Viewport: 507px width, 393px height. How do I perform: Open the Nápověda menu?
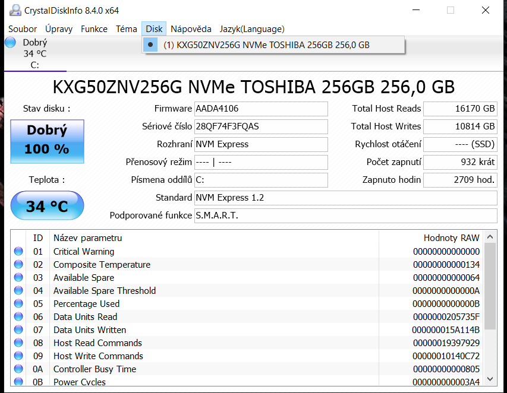[191, 29]
